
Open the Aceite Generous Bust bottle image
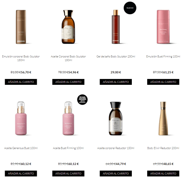pyautogui.click(x=21, y=119)
